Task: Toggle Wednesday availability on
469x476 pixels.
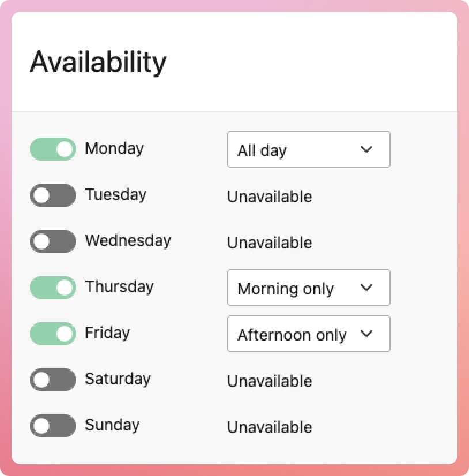Action: [53, 241]
